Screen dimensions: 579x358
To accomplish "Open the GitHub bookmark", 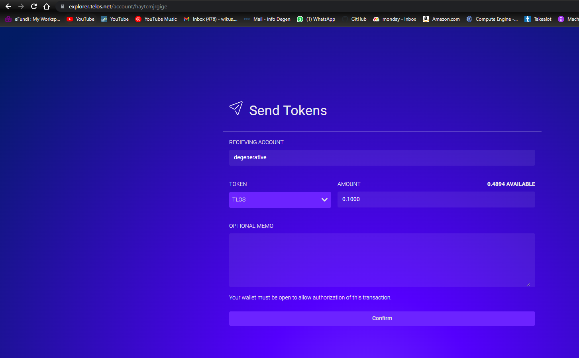I will [x=354, y=19].
